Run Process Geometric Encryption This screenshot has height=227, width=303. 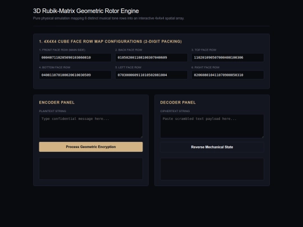(91, 147)
